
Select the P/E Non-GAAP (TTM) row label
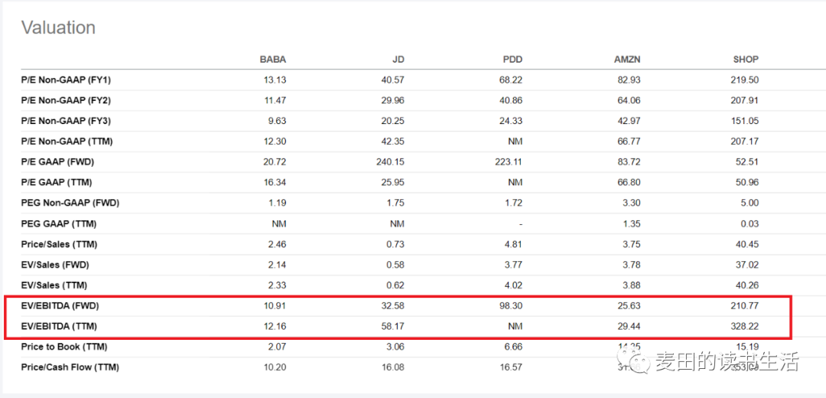[67, 142]
